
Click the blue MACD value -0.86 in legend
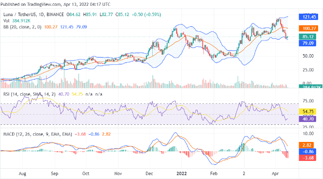pos(94,134)
